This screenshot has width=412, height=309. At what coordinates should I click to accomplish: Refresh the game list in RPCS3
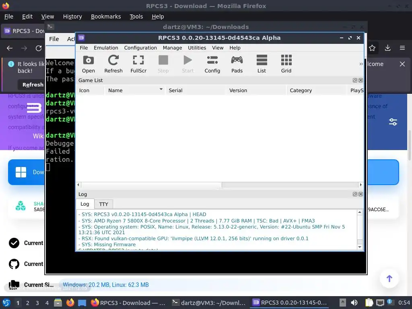[x=113, y=64]
